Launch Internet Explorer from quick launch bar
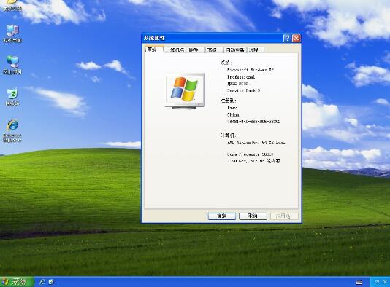Image resolution: width=390 pixels, height=287 pixels. click(x=42, y=282)
